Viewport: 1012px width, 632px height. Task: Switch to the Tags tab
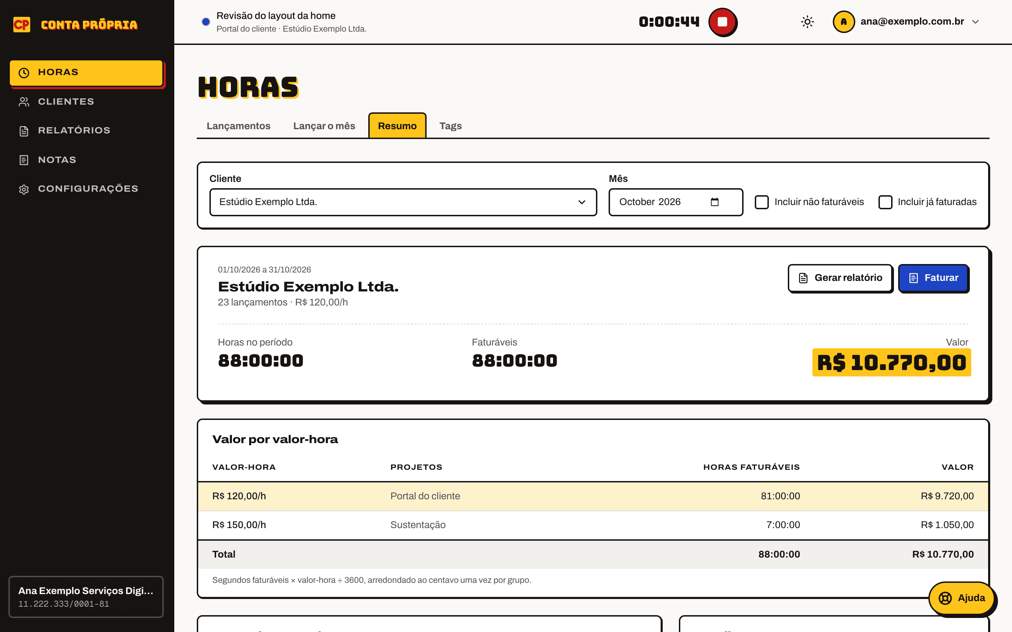click(x=450, y=126)
